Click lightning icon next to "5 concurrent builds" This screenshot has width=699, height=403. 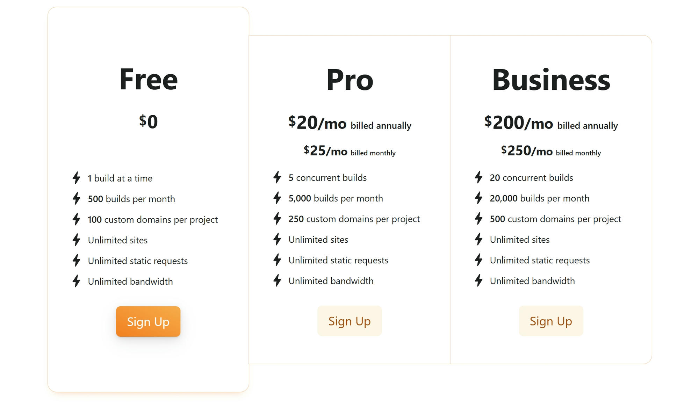tap(277, 177)
